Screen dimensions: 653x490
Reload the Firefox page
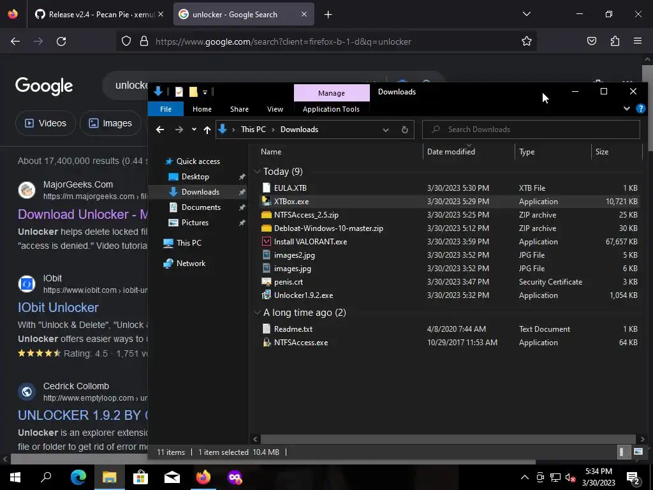61,41
